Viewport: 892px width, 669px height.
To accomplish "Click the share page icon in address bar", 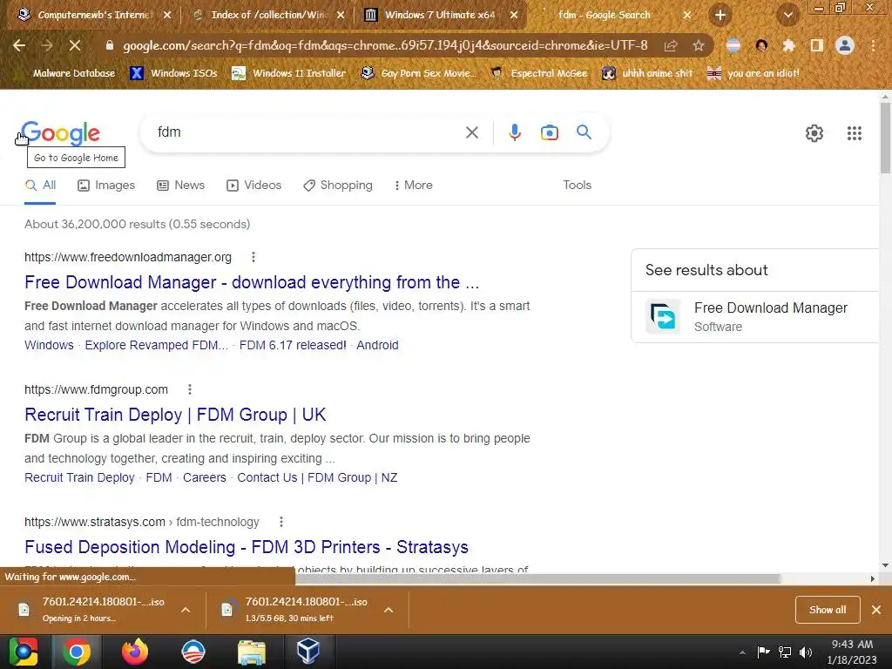I will (x=671, y=45).
